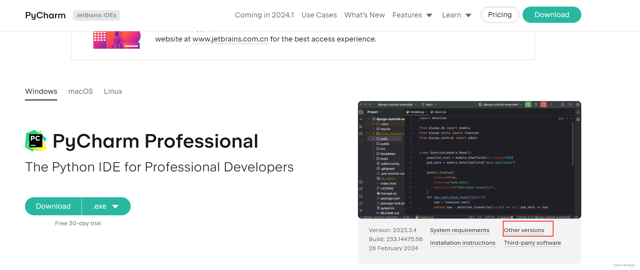
Task: Go to previous highlighted error arrow in IDE preview
Action: tap(567, 118)
